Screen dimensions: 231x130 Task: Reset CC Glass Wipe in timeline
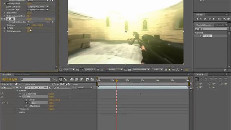[x=51, y=94]
